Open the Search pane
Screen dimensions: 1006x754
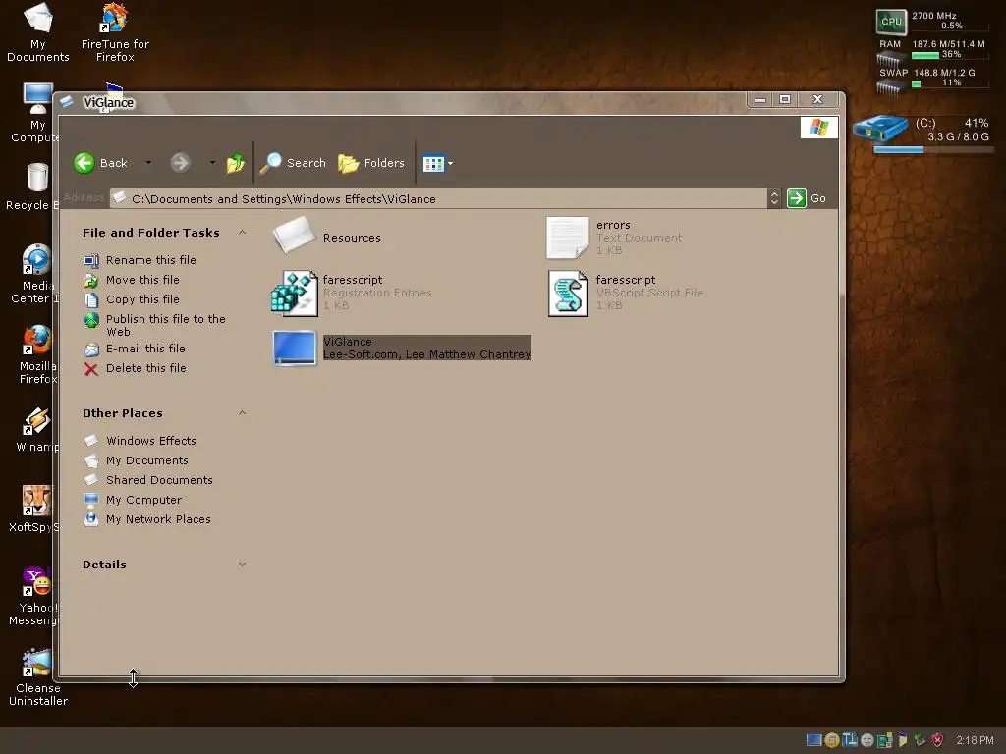pyautogui.click(x=293, y=163)
